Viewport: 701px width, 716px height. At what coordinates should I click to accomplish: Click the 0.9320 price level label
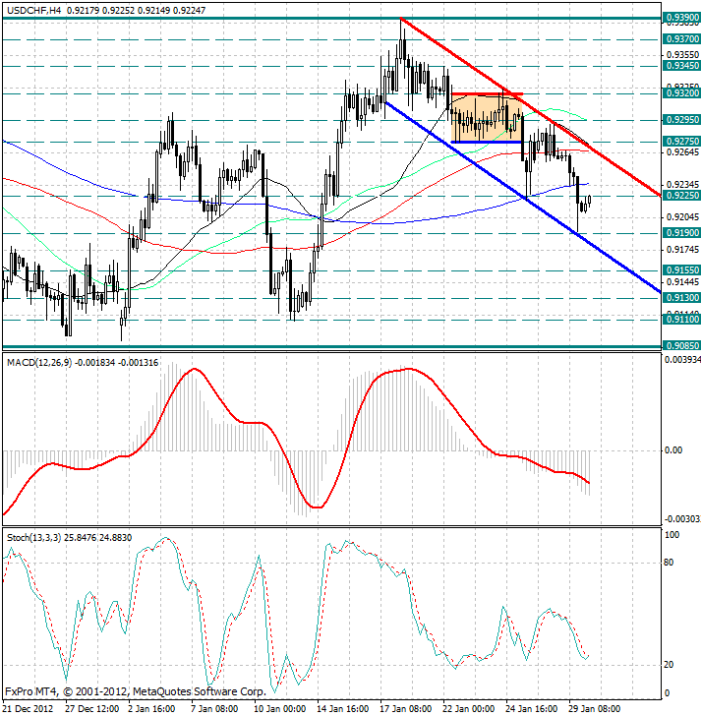[681, 93]
